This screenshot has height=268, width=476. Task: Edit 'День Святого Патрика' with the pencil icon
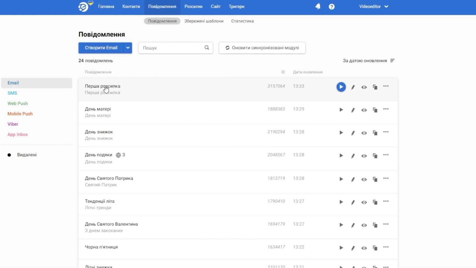353,179
